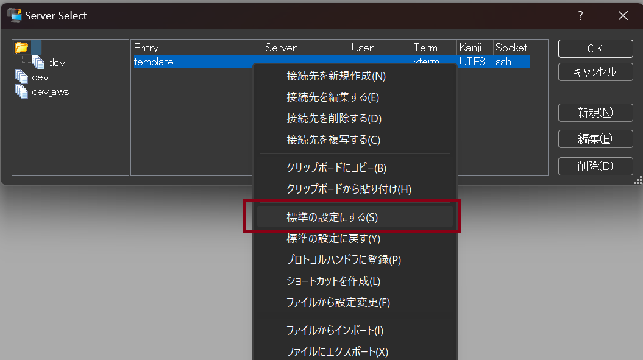Click the Server column header
Viewport: 643px width, 360px height.
306,48
